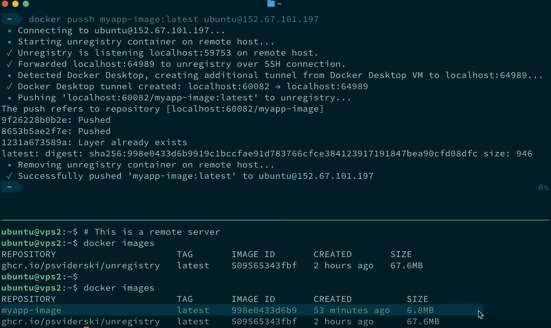
Task: Click 'Connecting to ubuntu@152.67.101.197...' line
Action: click(121, 30)
